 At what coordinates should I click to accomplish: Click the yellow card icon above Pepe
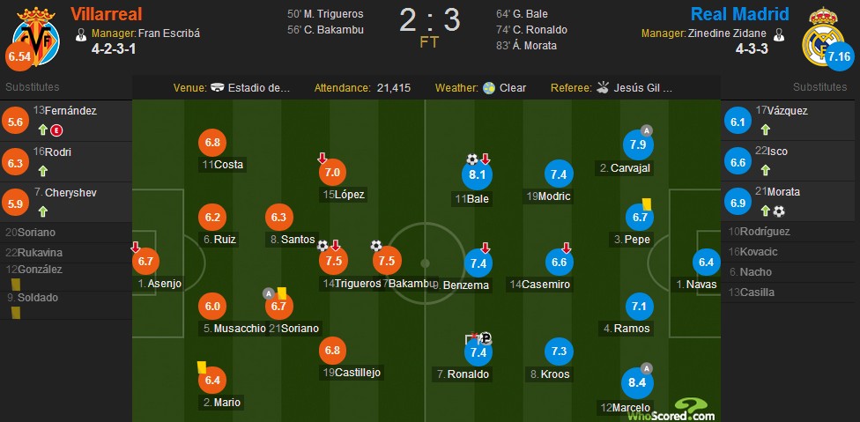[647, 204]
